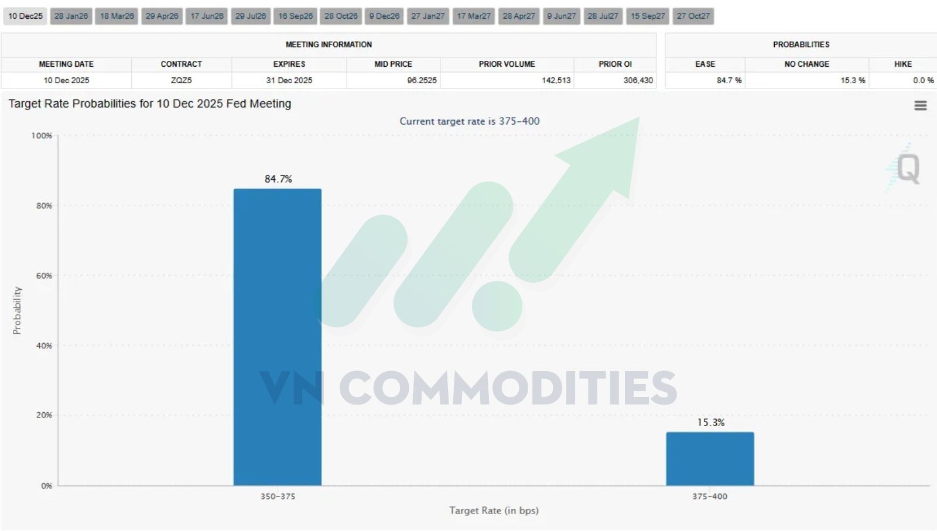Open the 16 Sep26 meeting tab

(x=295, y=16)
